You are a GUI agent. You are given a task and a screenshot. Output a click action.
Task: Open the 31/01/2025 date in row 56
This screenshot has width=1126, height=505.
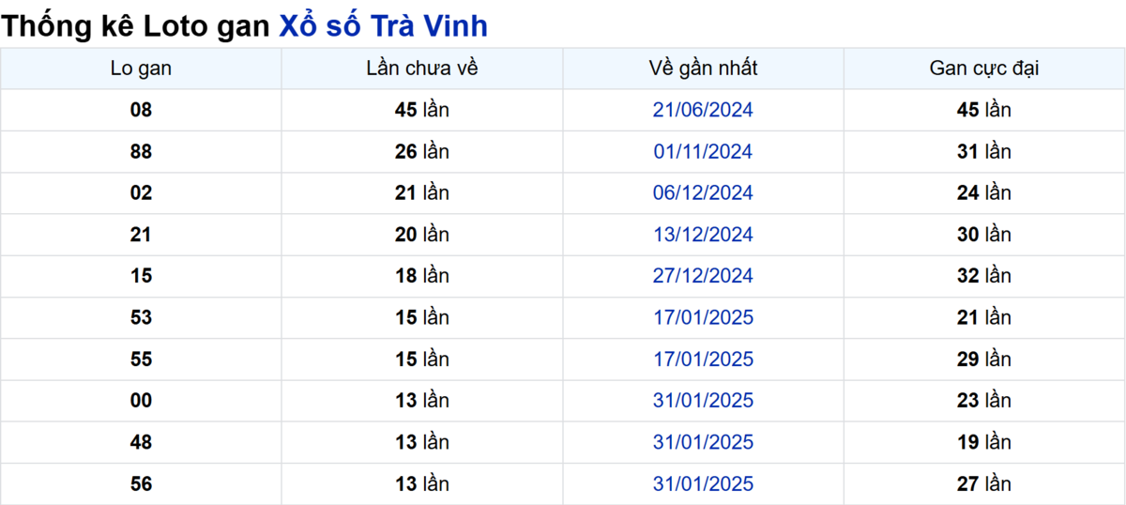point(703,483)
